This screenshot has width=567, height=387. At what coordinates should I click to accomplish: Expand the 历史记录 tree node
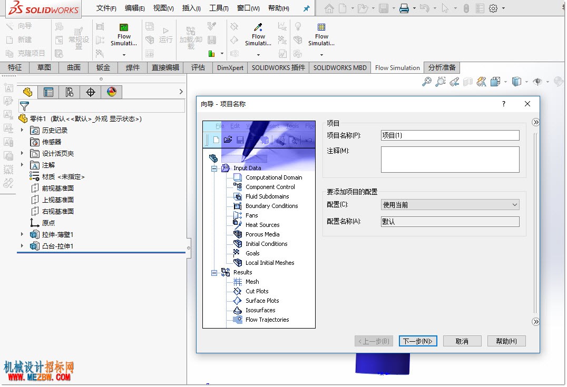point(22,130)
